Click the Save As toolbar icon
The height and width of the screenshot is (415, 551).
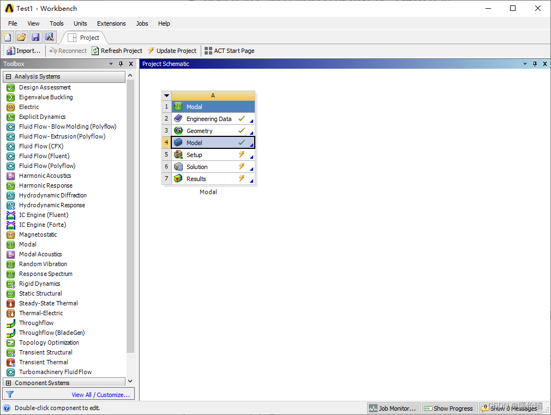[49, 37]
